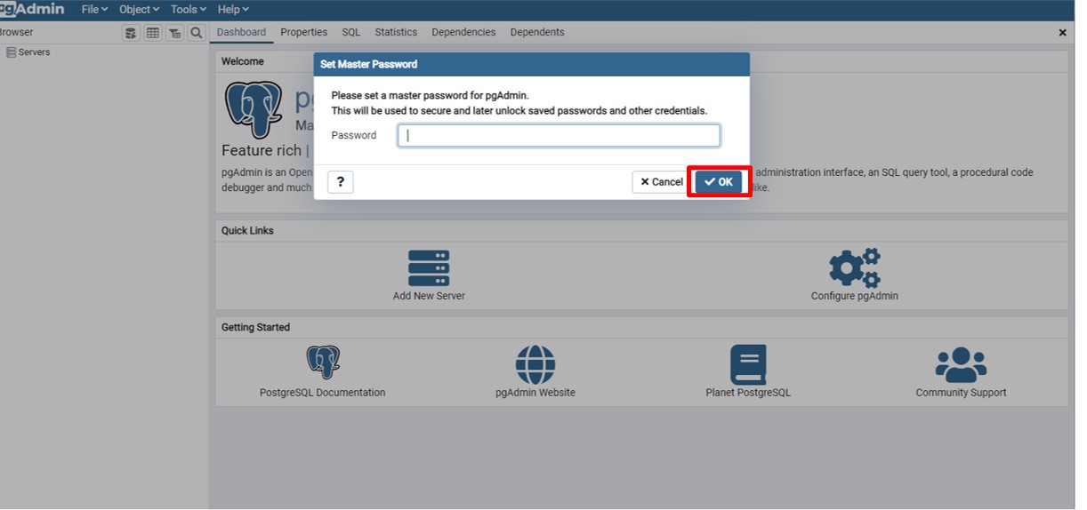Switch to the Statistics tab
Screen dimensions: 1087x510
(x=395, y=32)
